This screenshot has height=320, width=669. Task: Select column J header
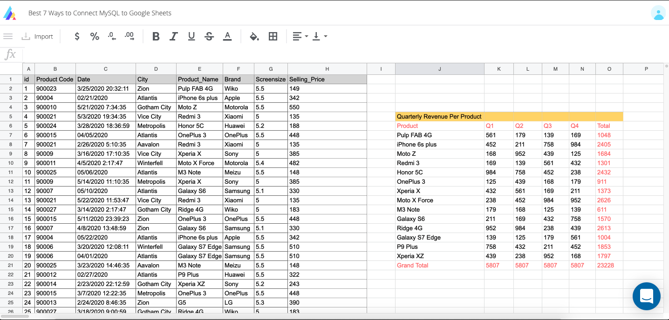coord(440,69)
